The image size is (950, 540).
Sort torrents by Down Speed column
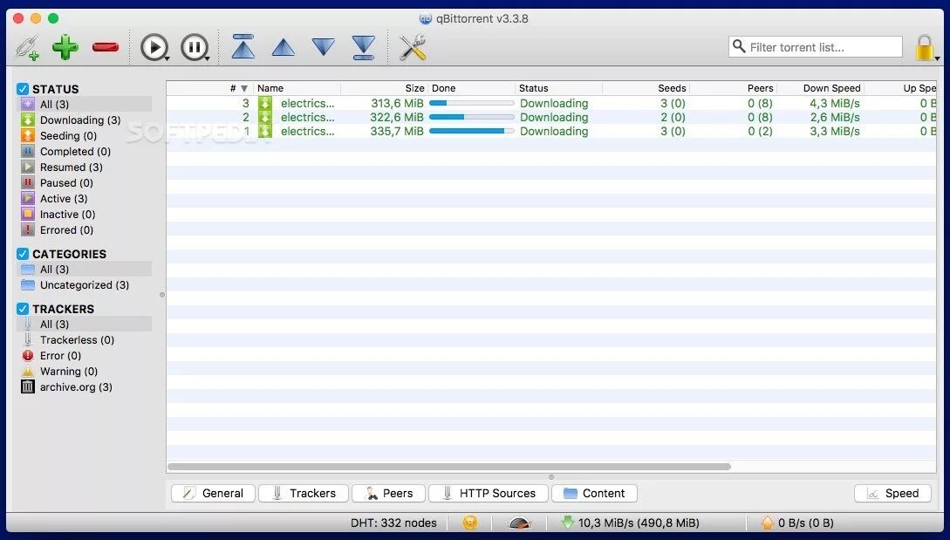tap(820, 88)
